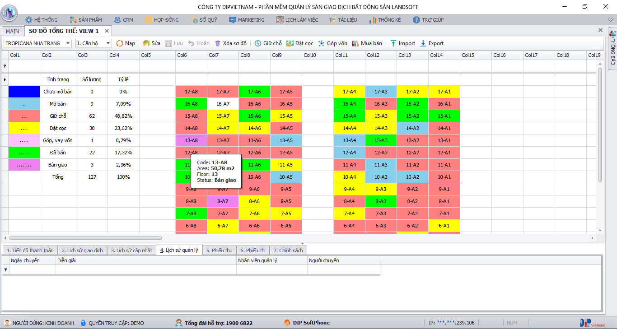This screenshot has height=329, width=617.
Task: Click the Landsoft application logo button
Action: pos(9,13)
